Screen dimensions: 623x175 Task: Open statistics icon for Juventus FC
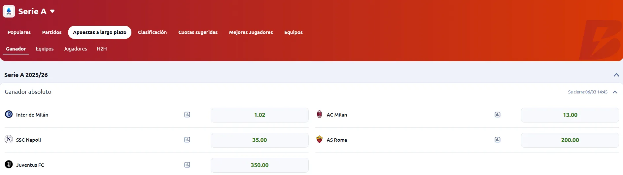pyautogui.click(x=187, y=165)
